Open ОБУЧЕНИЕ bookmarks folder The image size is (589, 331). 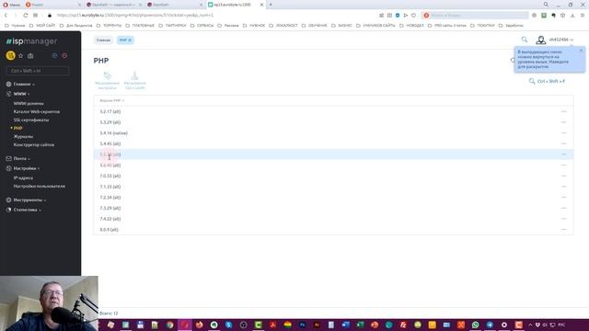pos(315,26)
